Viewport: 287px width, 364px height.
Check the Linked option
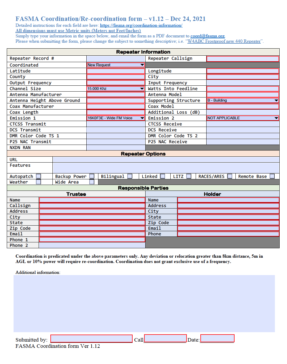tap(163, 176)
